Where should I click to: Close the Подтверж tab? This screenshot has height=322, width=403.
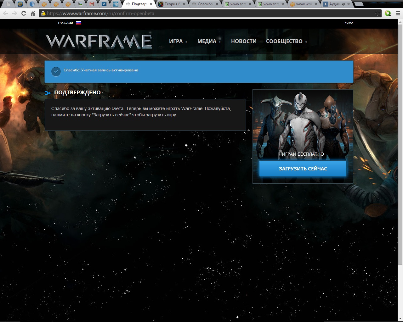151,4
